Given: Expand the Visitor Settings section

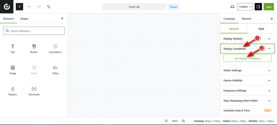Looking at the screenshot, I should [x=247, y=70].
